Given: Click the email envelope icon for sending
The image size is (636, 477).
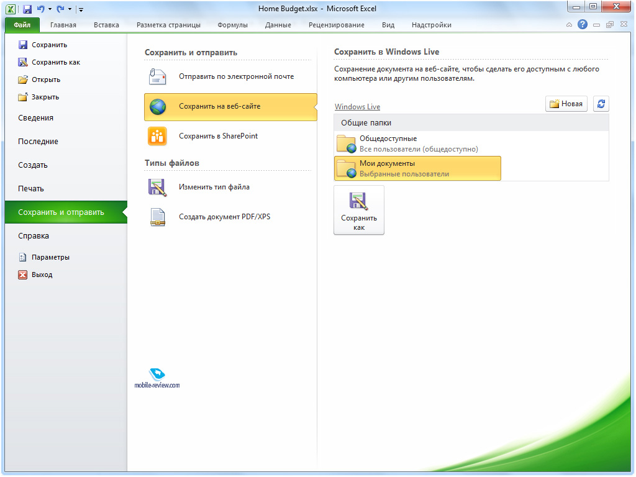Looking at the screenshot, I should pyautogui.click(x=157, y=76).
